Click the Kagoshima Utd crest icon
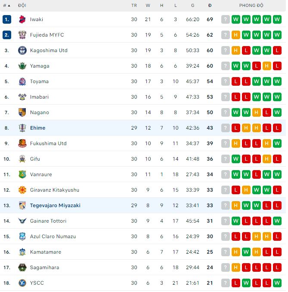 click(x=22, y=50)
